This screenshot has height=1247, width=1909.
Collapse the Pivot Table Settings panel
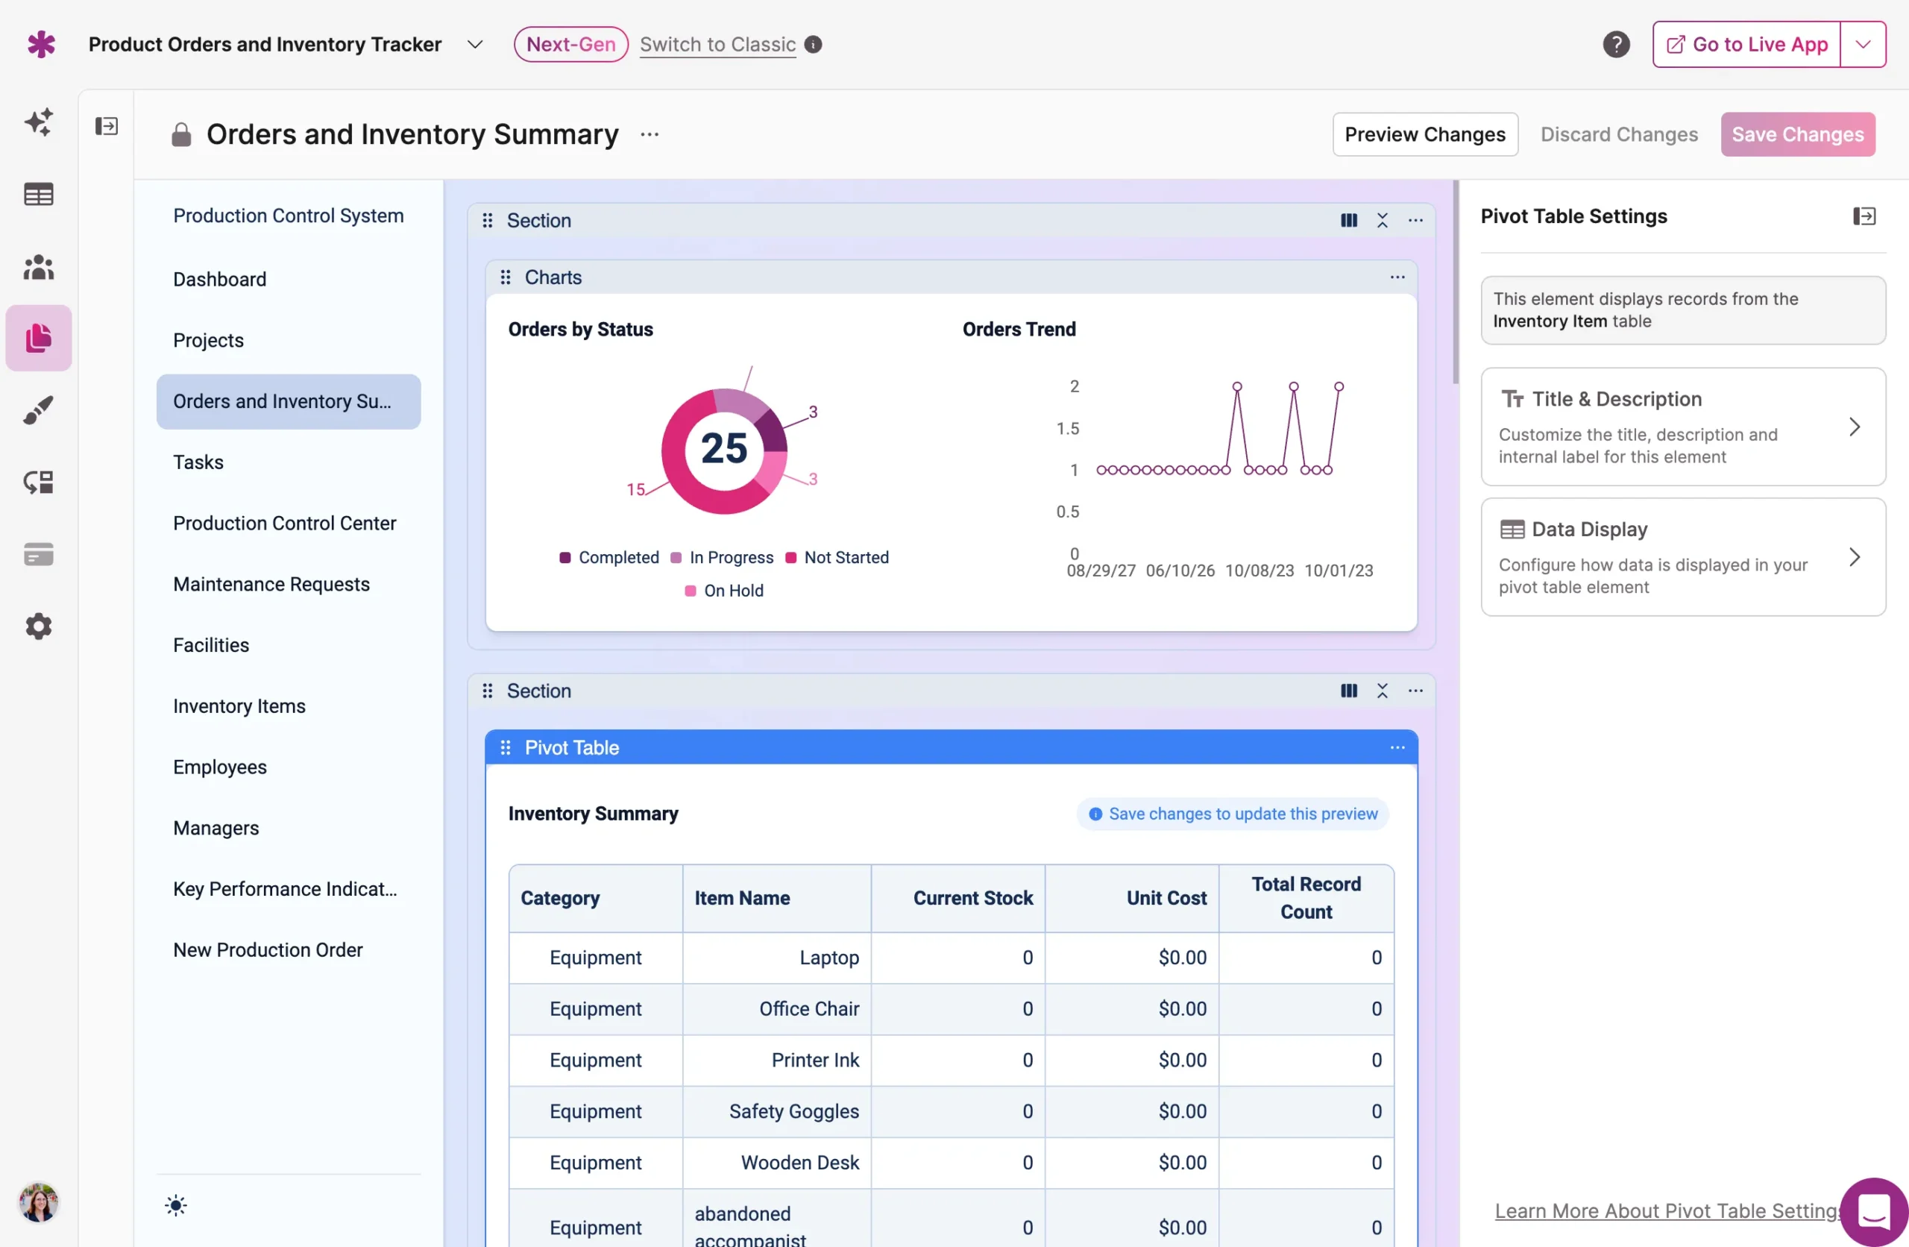pyautogui.click(x=1864, y=216)
